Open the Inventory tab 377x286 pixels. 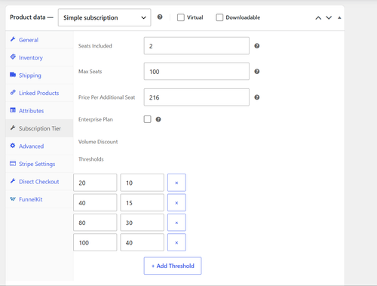39,57
